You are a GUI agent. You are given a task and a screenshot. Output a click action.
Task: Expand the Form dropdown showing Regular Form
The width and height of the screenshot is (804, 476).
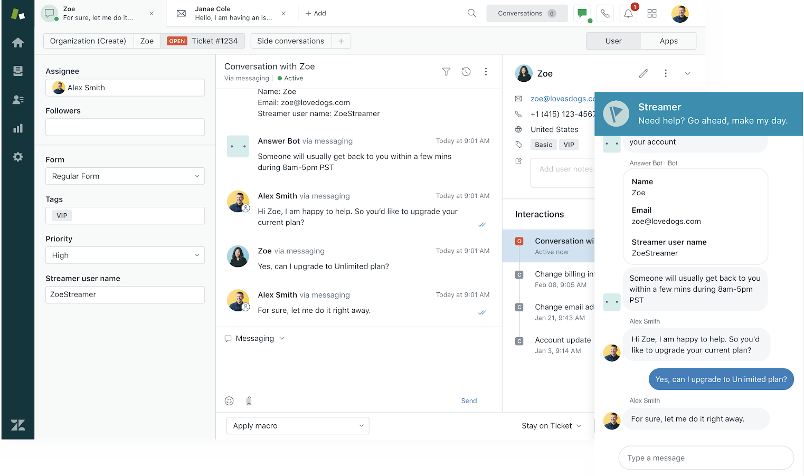[125, 176]
